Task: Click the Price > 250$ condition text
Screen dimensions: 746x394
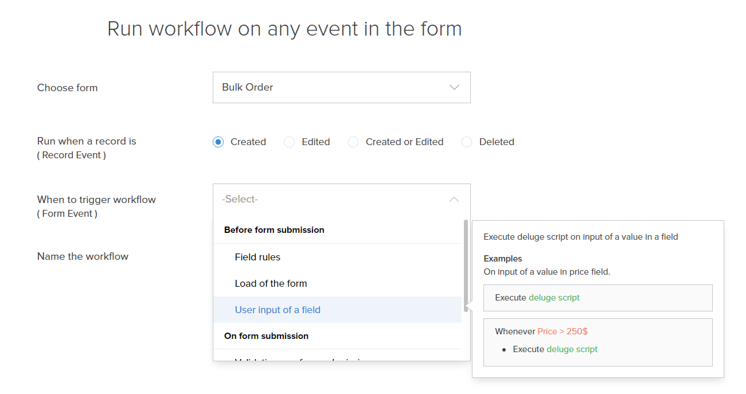Action: tap(562, 331)
